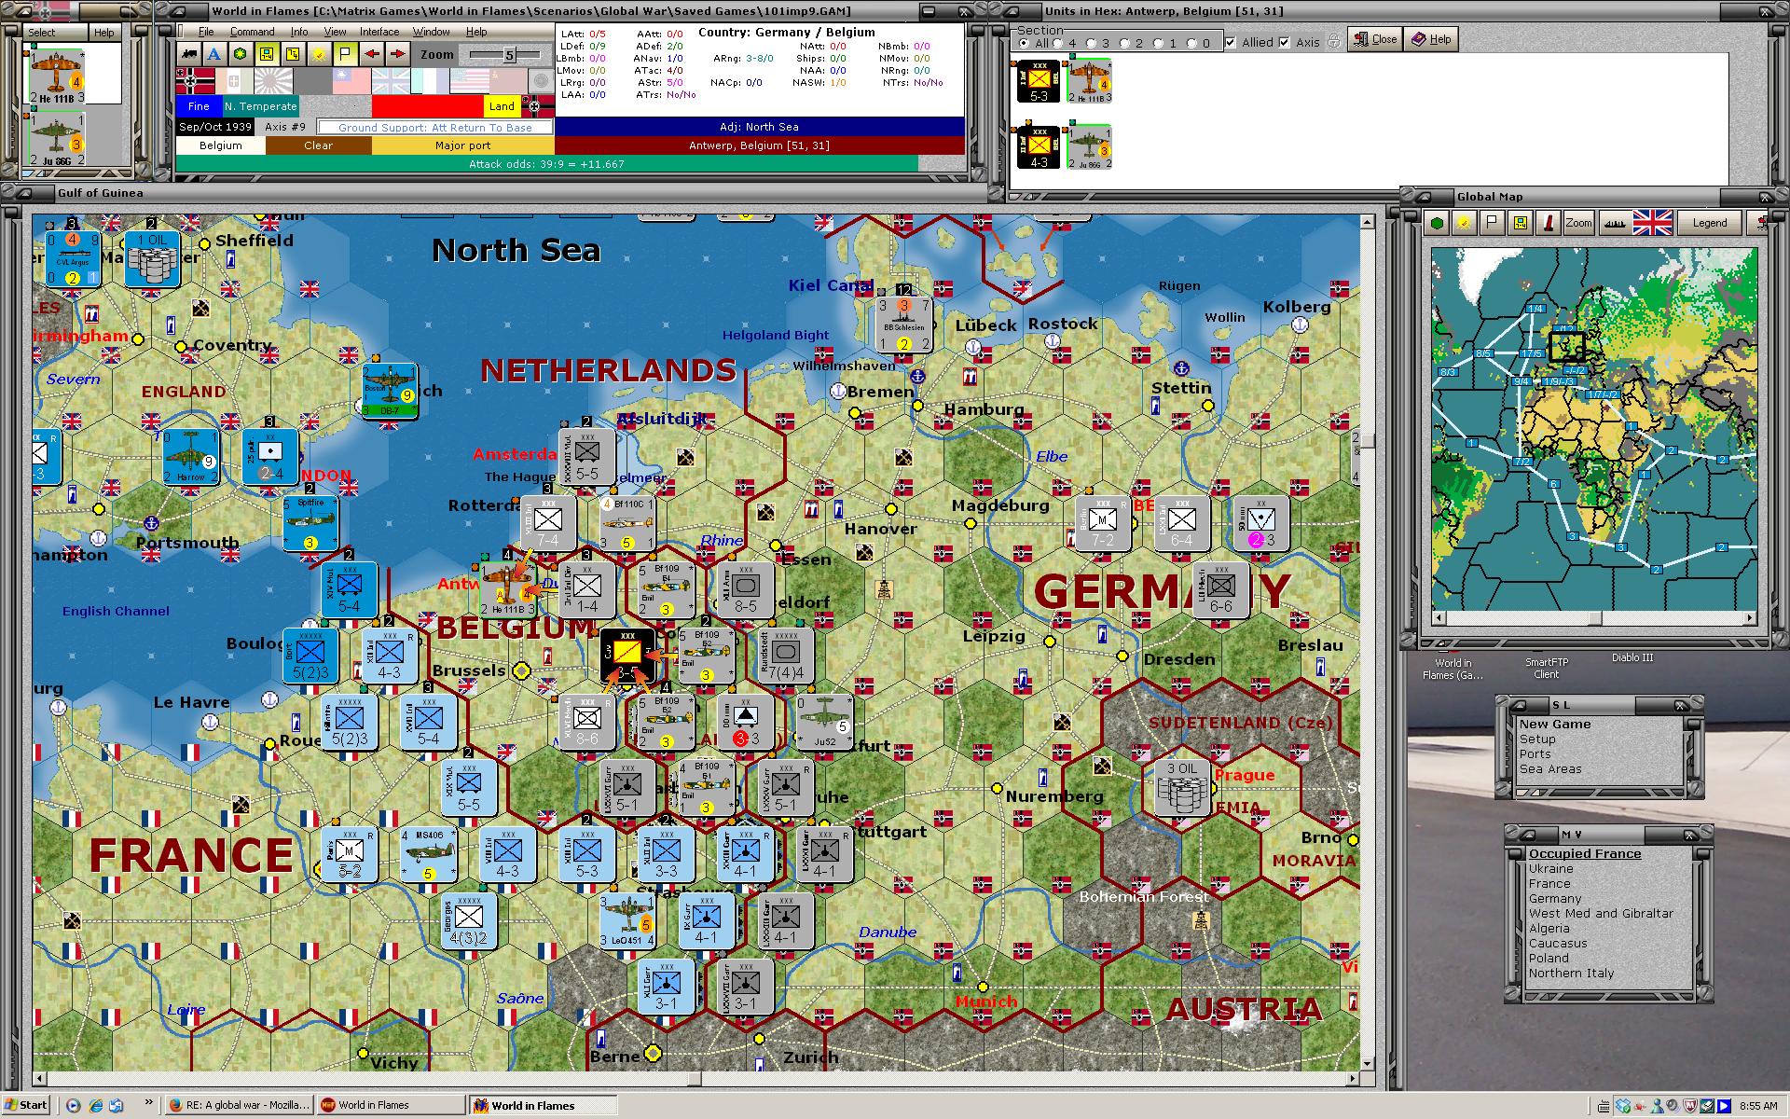
Task: Select the Japanese rising sun flag
Action: [273, 81]
